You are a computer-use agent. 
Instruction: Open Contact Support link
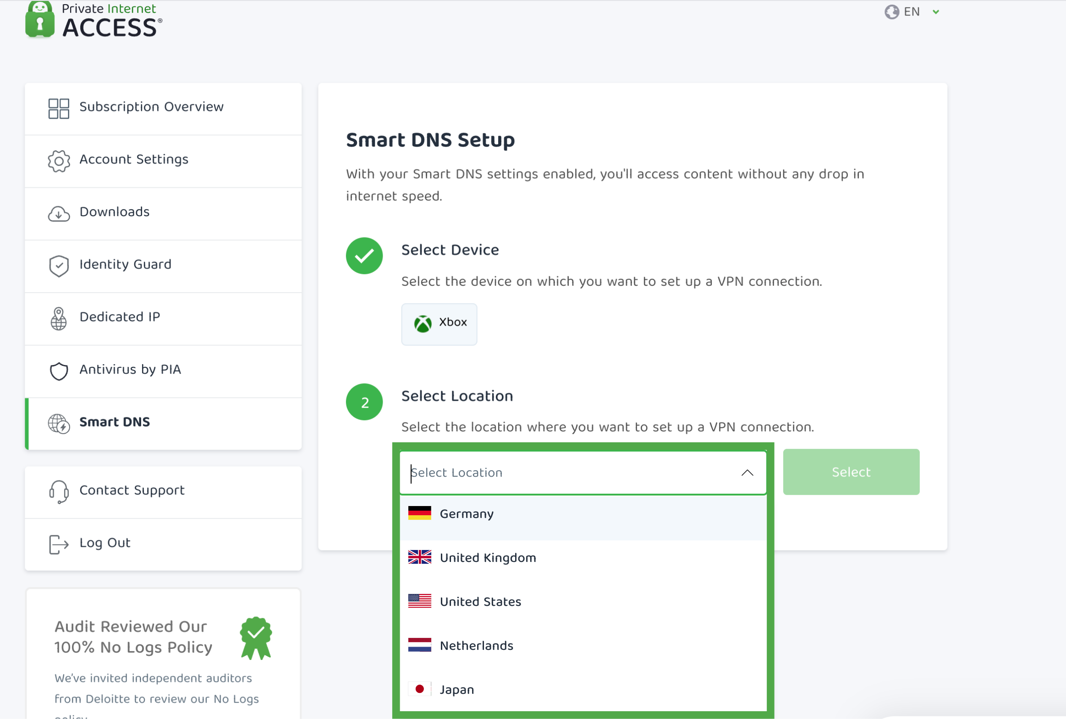(163, 492)
